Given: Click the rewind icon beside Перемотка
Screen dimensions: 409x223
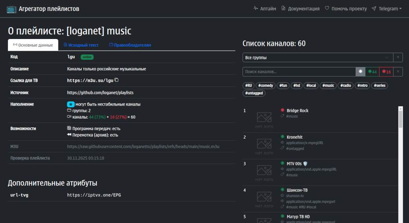Looking at the screenshot, I should point(69,135).
